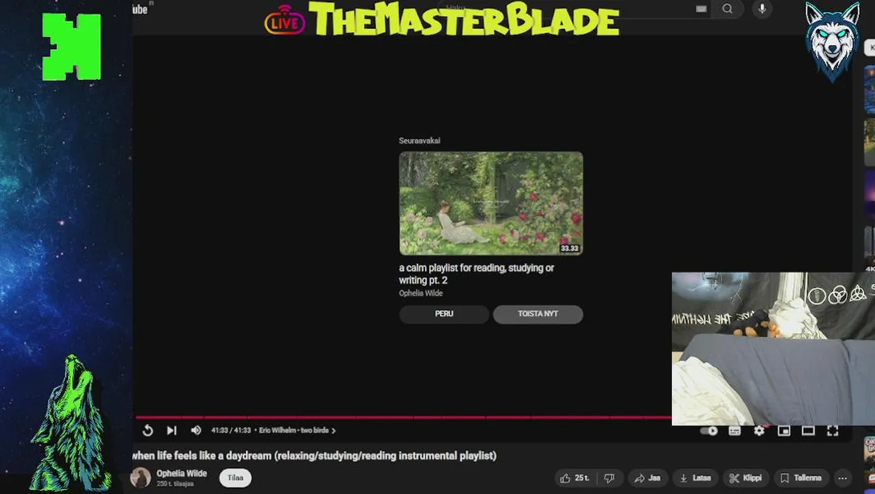The width and height of the screenshot is (875, 494).
Task: Click the video title text
Action: point(314,456)
